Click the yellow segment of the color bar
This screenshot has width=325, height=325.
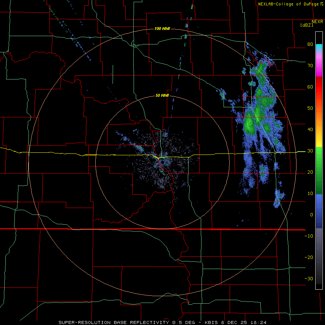[319, 141]
